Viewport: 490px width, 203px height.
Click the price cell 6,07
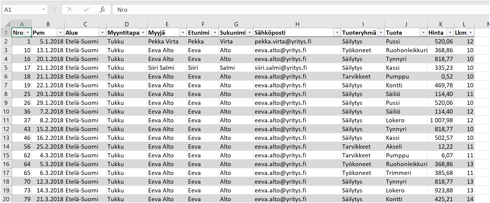pyautogui.click(x=441, y=155)
